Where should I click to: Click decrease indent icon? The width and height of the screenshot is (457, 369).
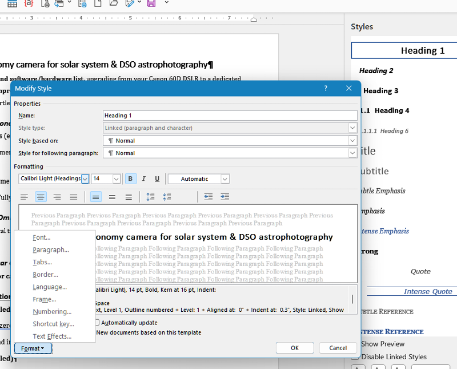point(208,197)
